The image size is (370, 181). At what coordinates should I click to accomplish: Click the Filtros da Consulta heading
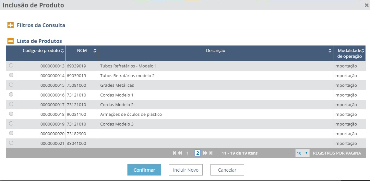point(41,25)
